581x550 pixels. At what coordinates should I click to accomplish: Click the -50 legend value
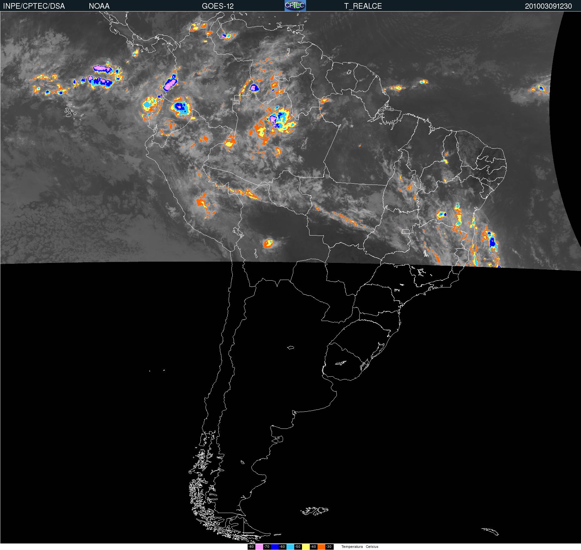pos(298,547)
